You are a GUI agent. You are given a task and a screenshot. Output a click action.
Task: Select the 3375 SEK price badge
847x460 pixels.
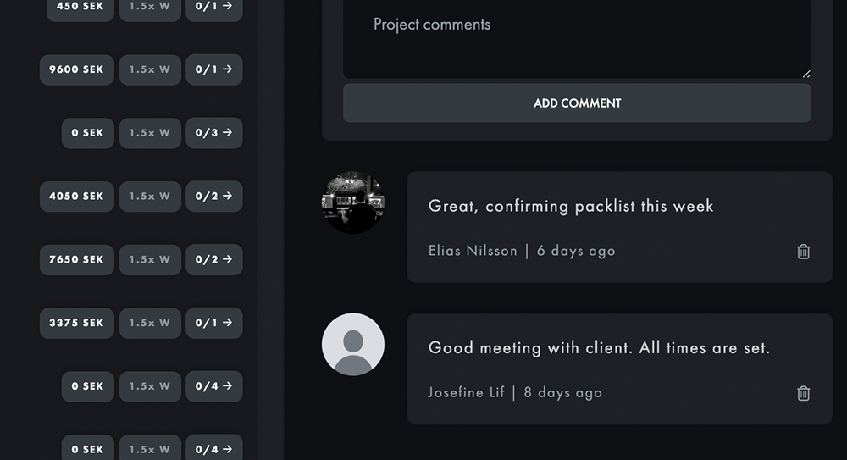click(x=76, y=323)
